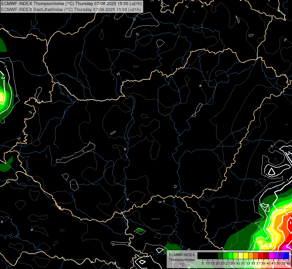Viewport: 292px width, 269px height.
Task: Click the 'ECMWF-INDEX ThompsonIndex' header line
Action: 72,4
